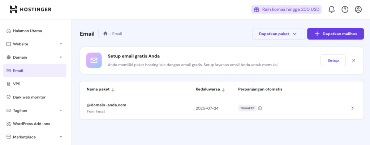Open the notifications bell
This screenshot has height=145, width=370.
(x=331, y=9)
